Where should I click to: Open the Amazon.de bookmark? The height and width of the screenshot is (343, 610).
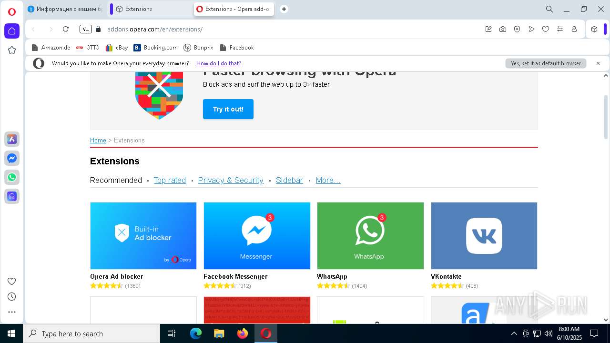click(51, 48)
